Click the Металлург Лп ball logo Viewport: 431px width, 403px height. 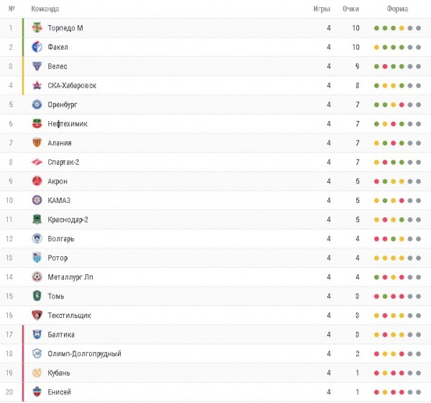(37, 277)
